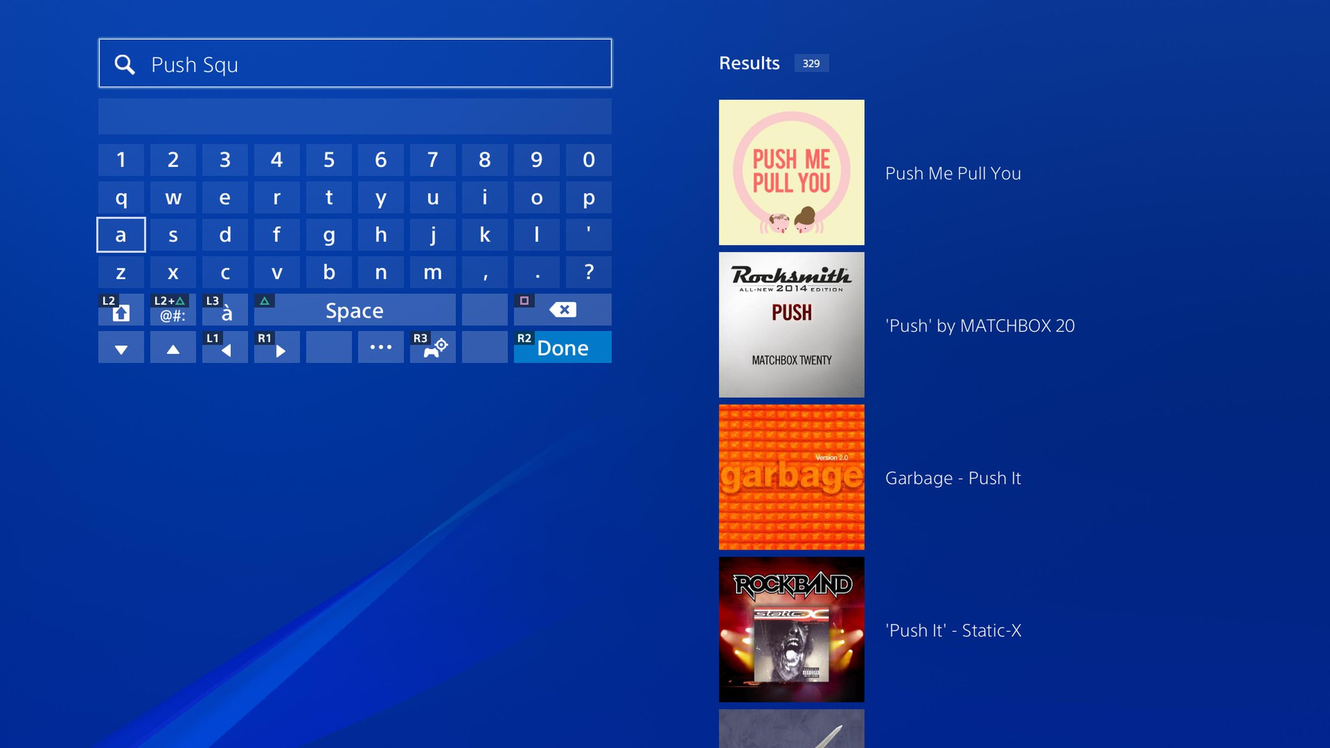Tap the letter s key
Viewport: 1330px width, 748px height.
(x=173, y=234)
